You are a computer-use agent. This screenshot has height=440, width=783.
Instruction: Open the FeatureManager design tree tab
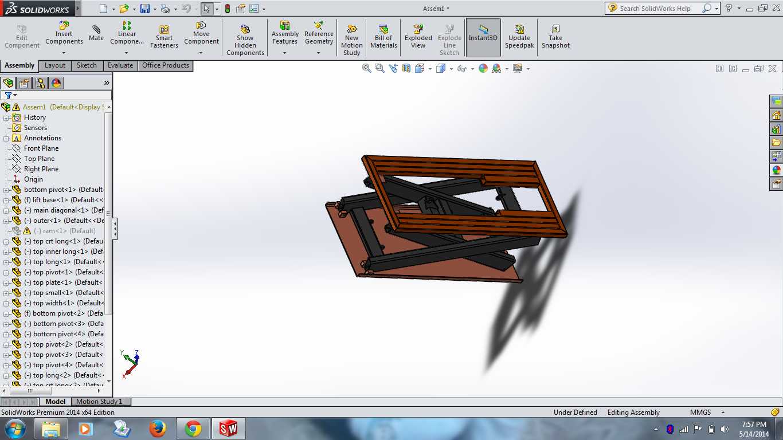(x=8, y=83)
